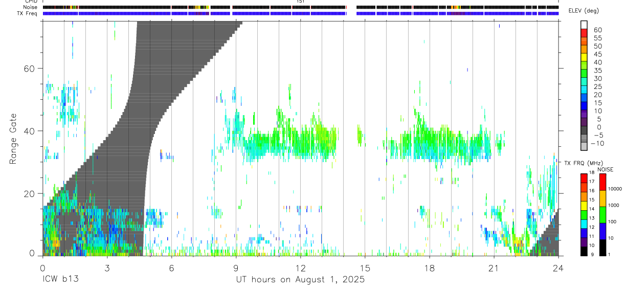The height and width of the screenshot is (290, 628).
Task: Click x-axis tick label '9'
Action: [x=236, y=268]
